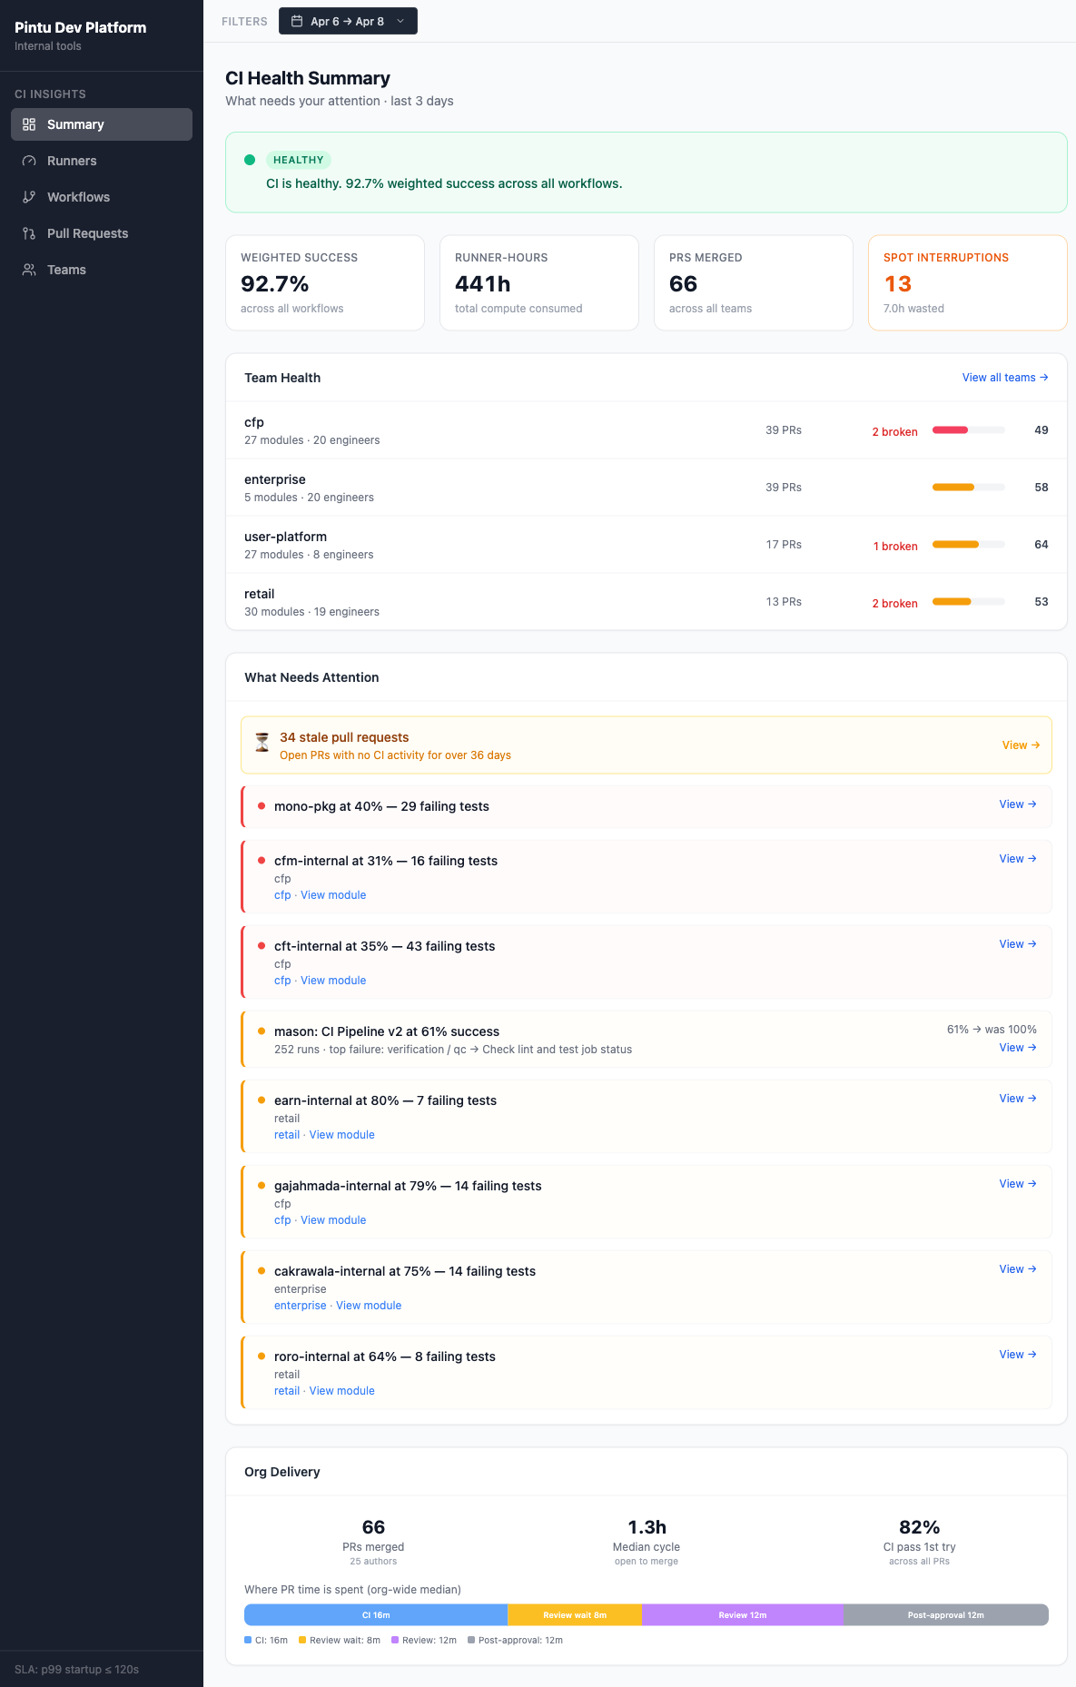
Task: Navigate to Pull Requests
Action: coord(102,233)
